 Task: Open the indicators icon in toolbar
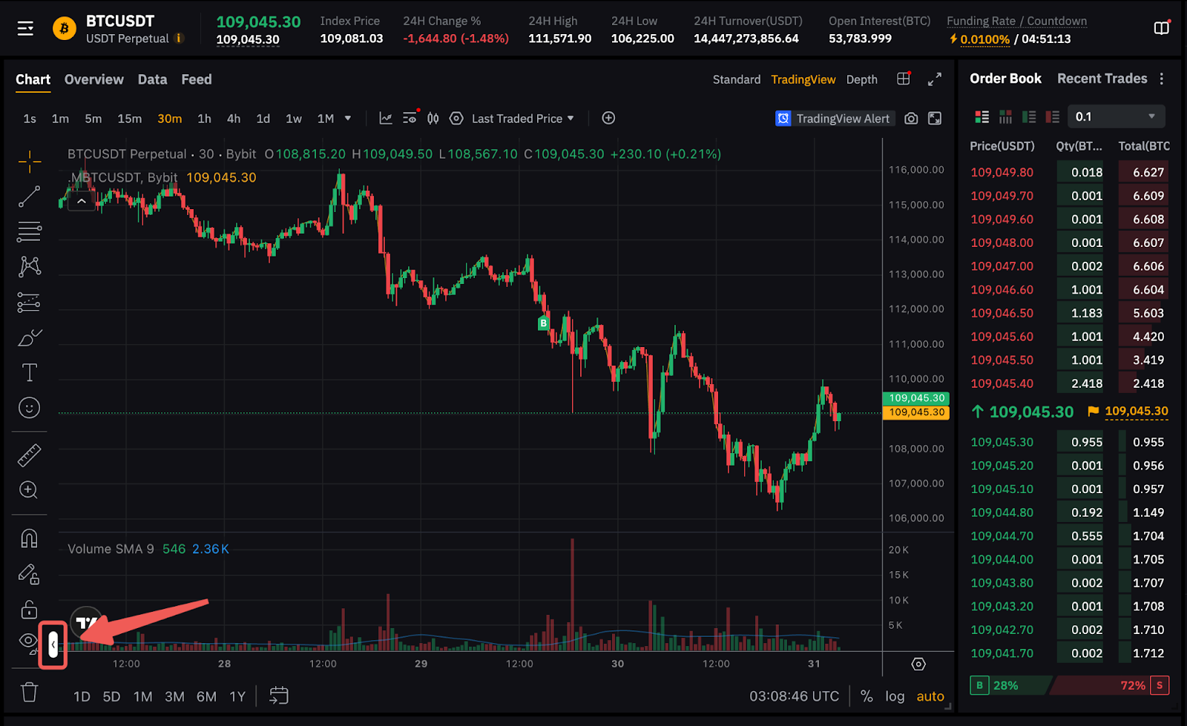pos(386,119)
